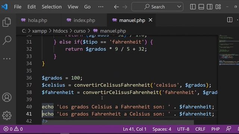239x134 pixels.
Task: Click the xampp breadcrumb segment
Action: coord(40,31)
